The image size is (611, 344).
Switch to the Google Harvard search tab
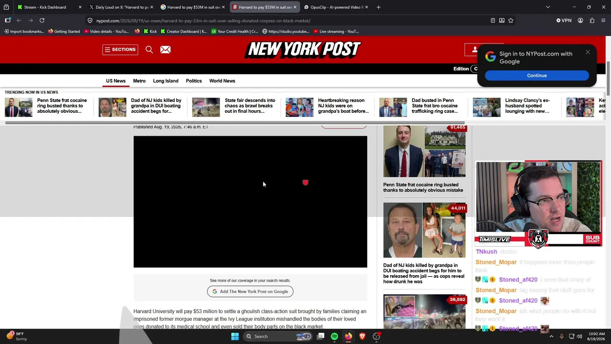point(193,7)
